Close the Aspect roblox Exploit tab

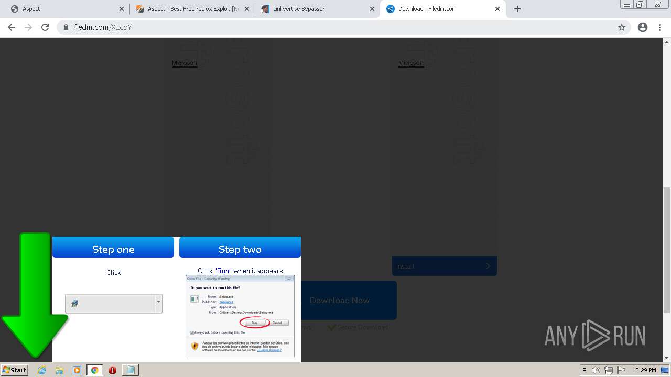tap(247, 9)
